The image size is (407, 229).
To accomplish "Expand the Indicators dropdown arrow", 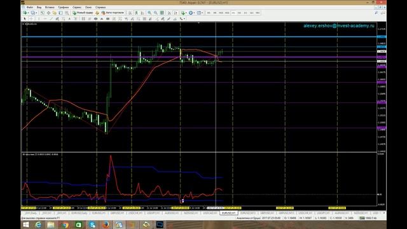I will click(x=186, y=13).
